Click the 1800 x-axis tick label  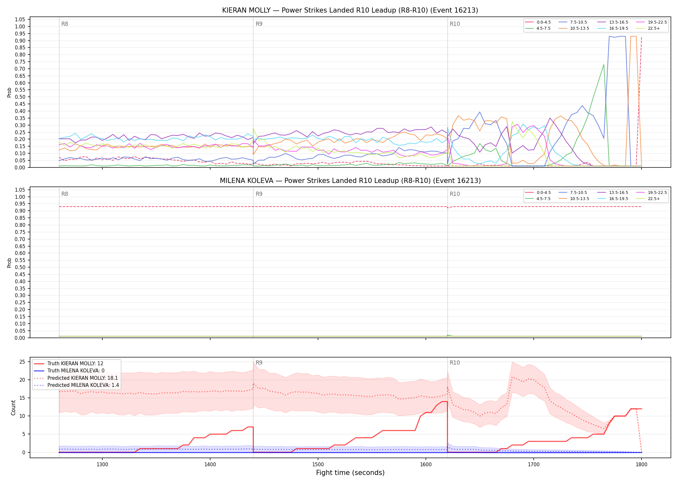(642, 464)
